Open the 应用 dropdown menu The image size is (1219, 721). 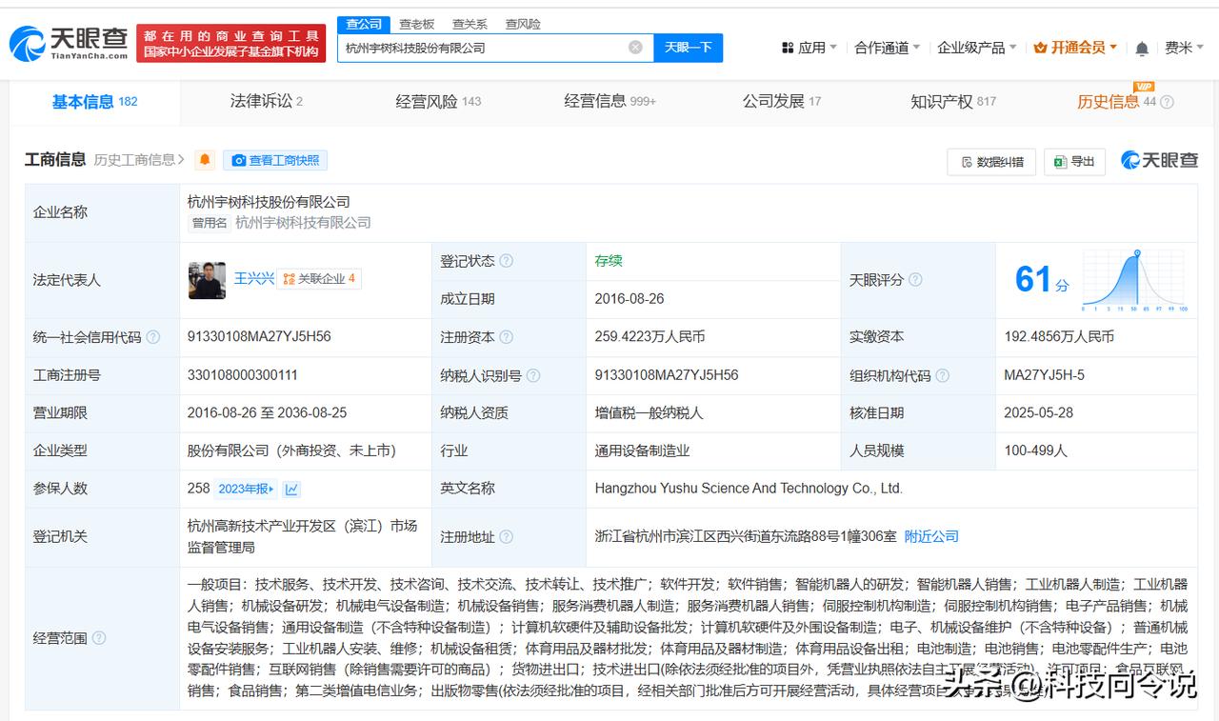(809, 48)
